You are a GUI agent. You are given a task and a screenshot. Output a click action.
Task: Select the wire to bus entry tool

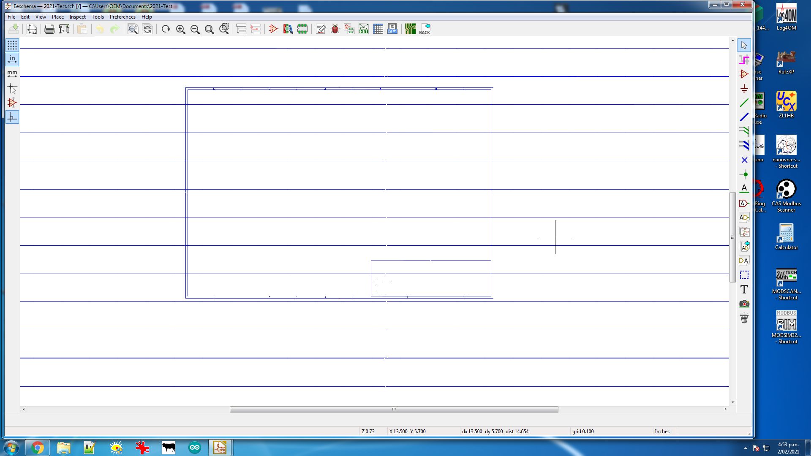(x=744, y=131)
